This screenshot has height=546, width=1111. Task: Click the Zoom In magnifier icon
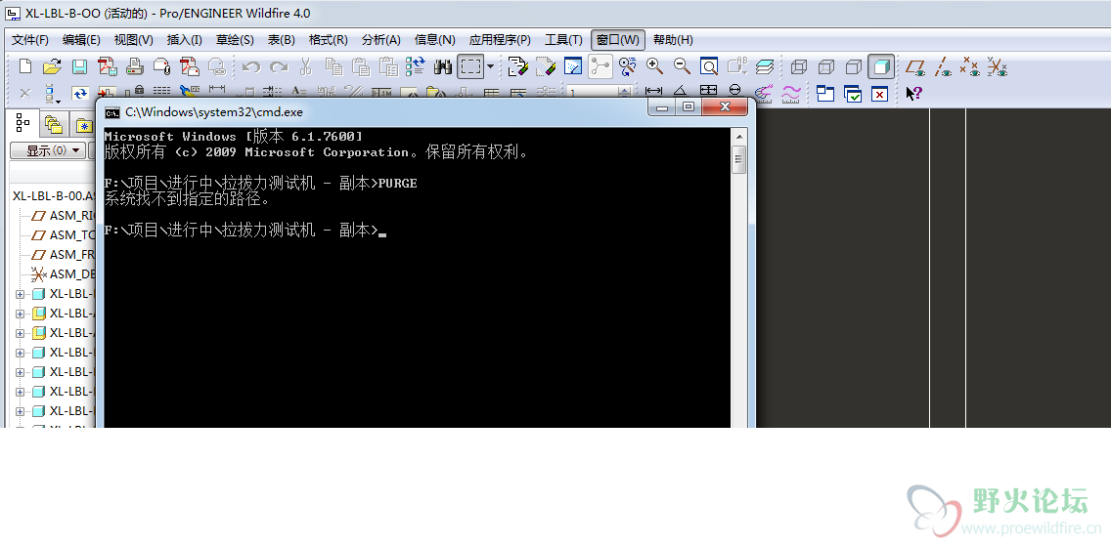tap(654, 66)
